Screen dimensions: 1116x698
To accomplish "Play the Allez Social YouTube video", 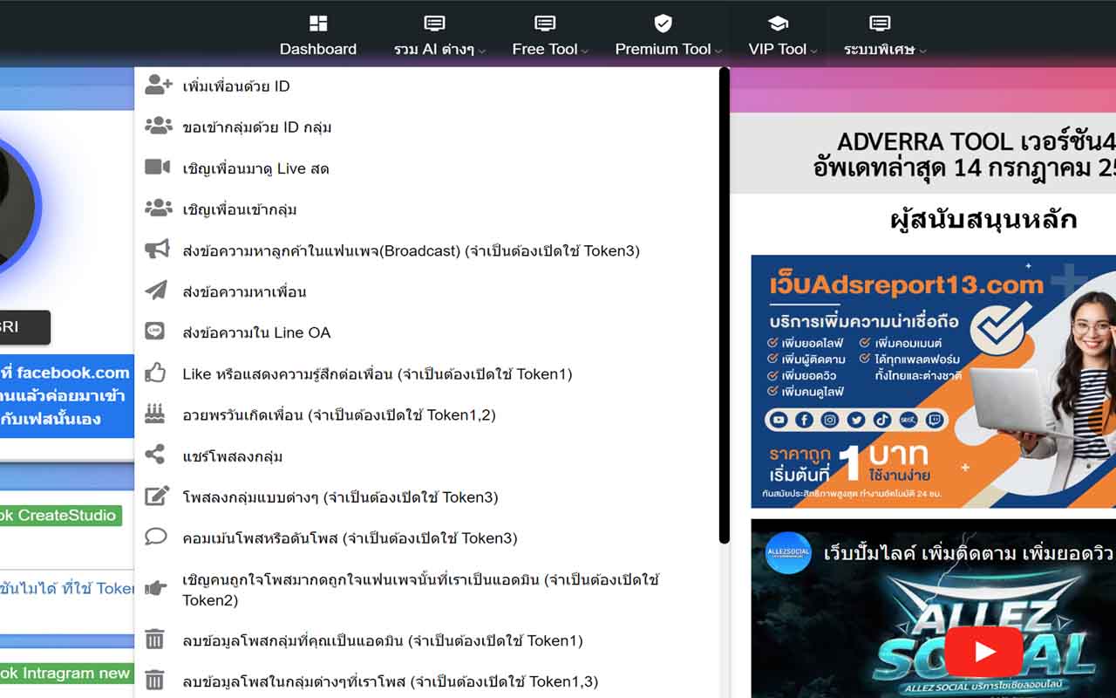I will [986, 650].
